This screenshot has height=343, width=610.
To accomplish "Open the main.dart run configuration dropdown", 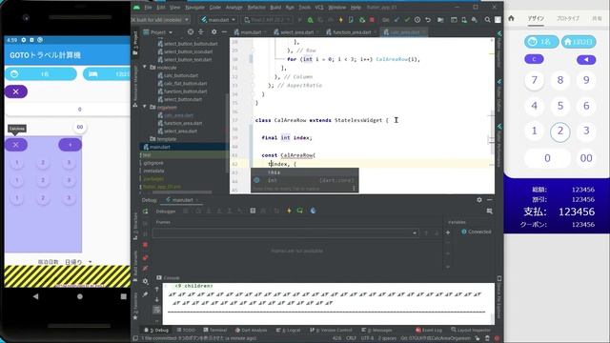I will 218,20.
